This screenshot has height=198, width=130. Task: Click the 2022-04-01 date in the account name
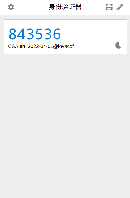pos(40,46)
